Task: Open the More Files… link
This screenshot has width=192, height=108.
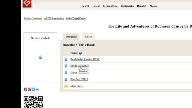Action: coord(77,86)
